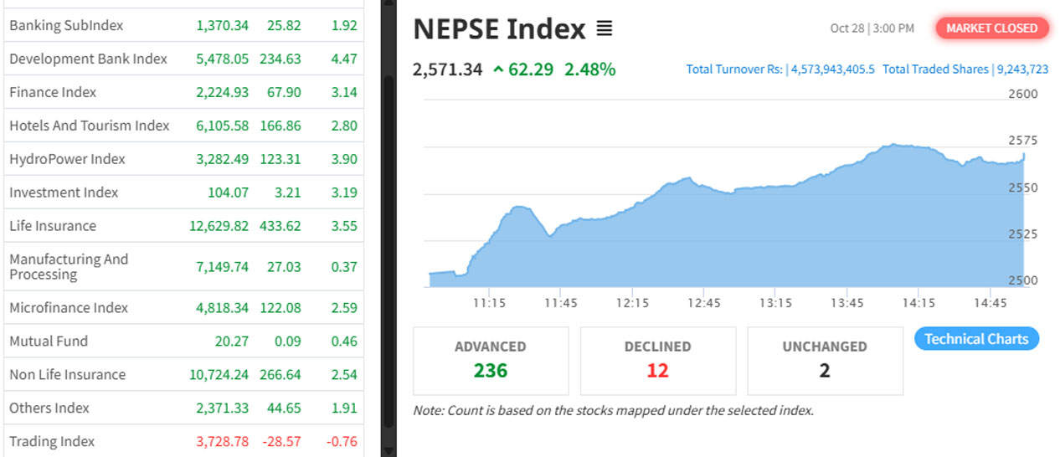Click the Declined 12 stocks box
The image size is (1060, 457).
tap(657, 360)
